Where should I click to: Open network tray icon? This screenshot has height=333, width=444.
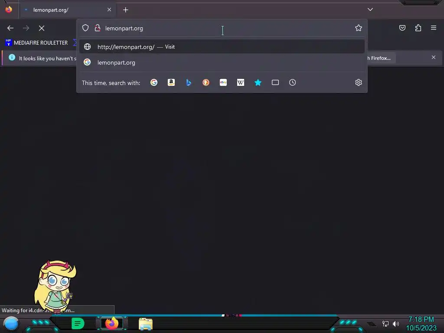point(385,323)
